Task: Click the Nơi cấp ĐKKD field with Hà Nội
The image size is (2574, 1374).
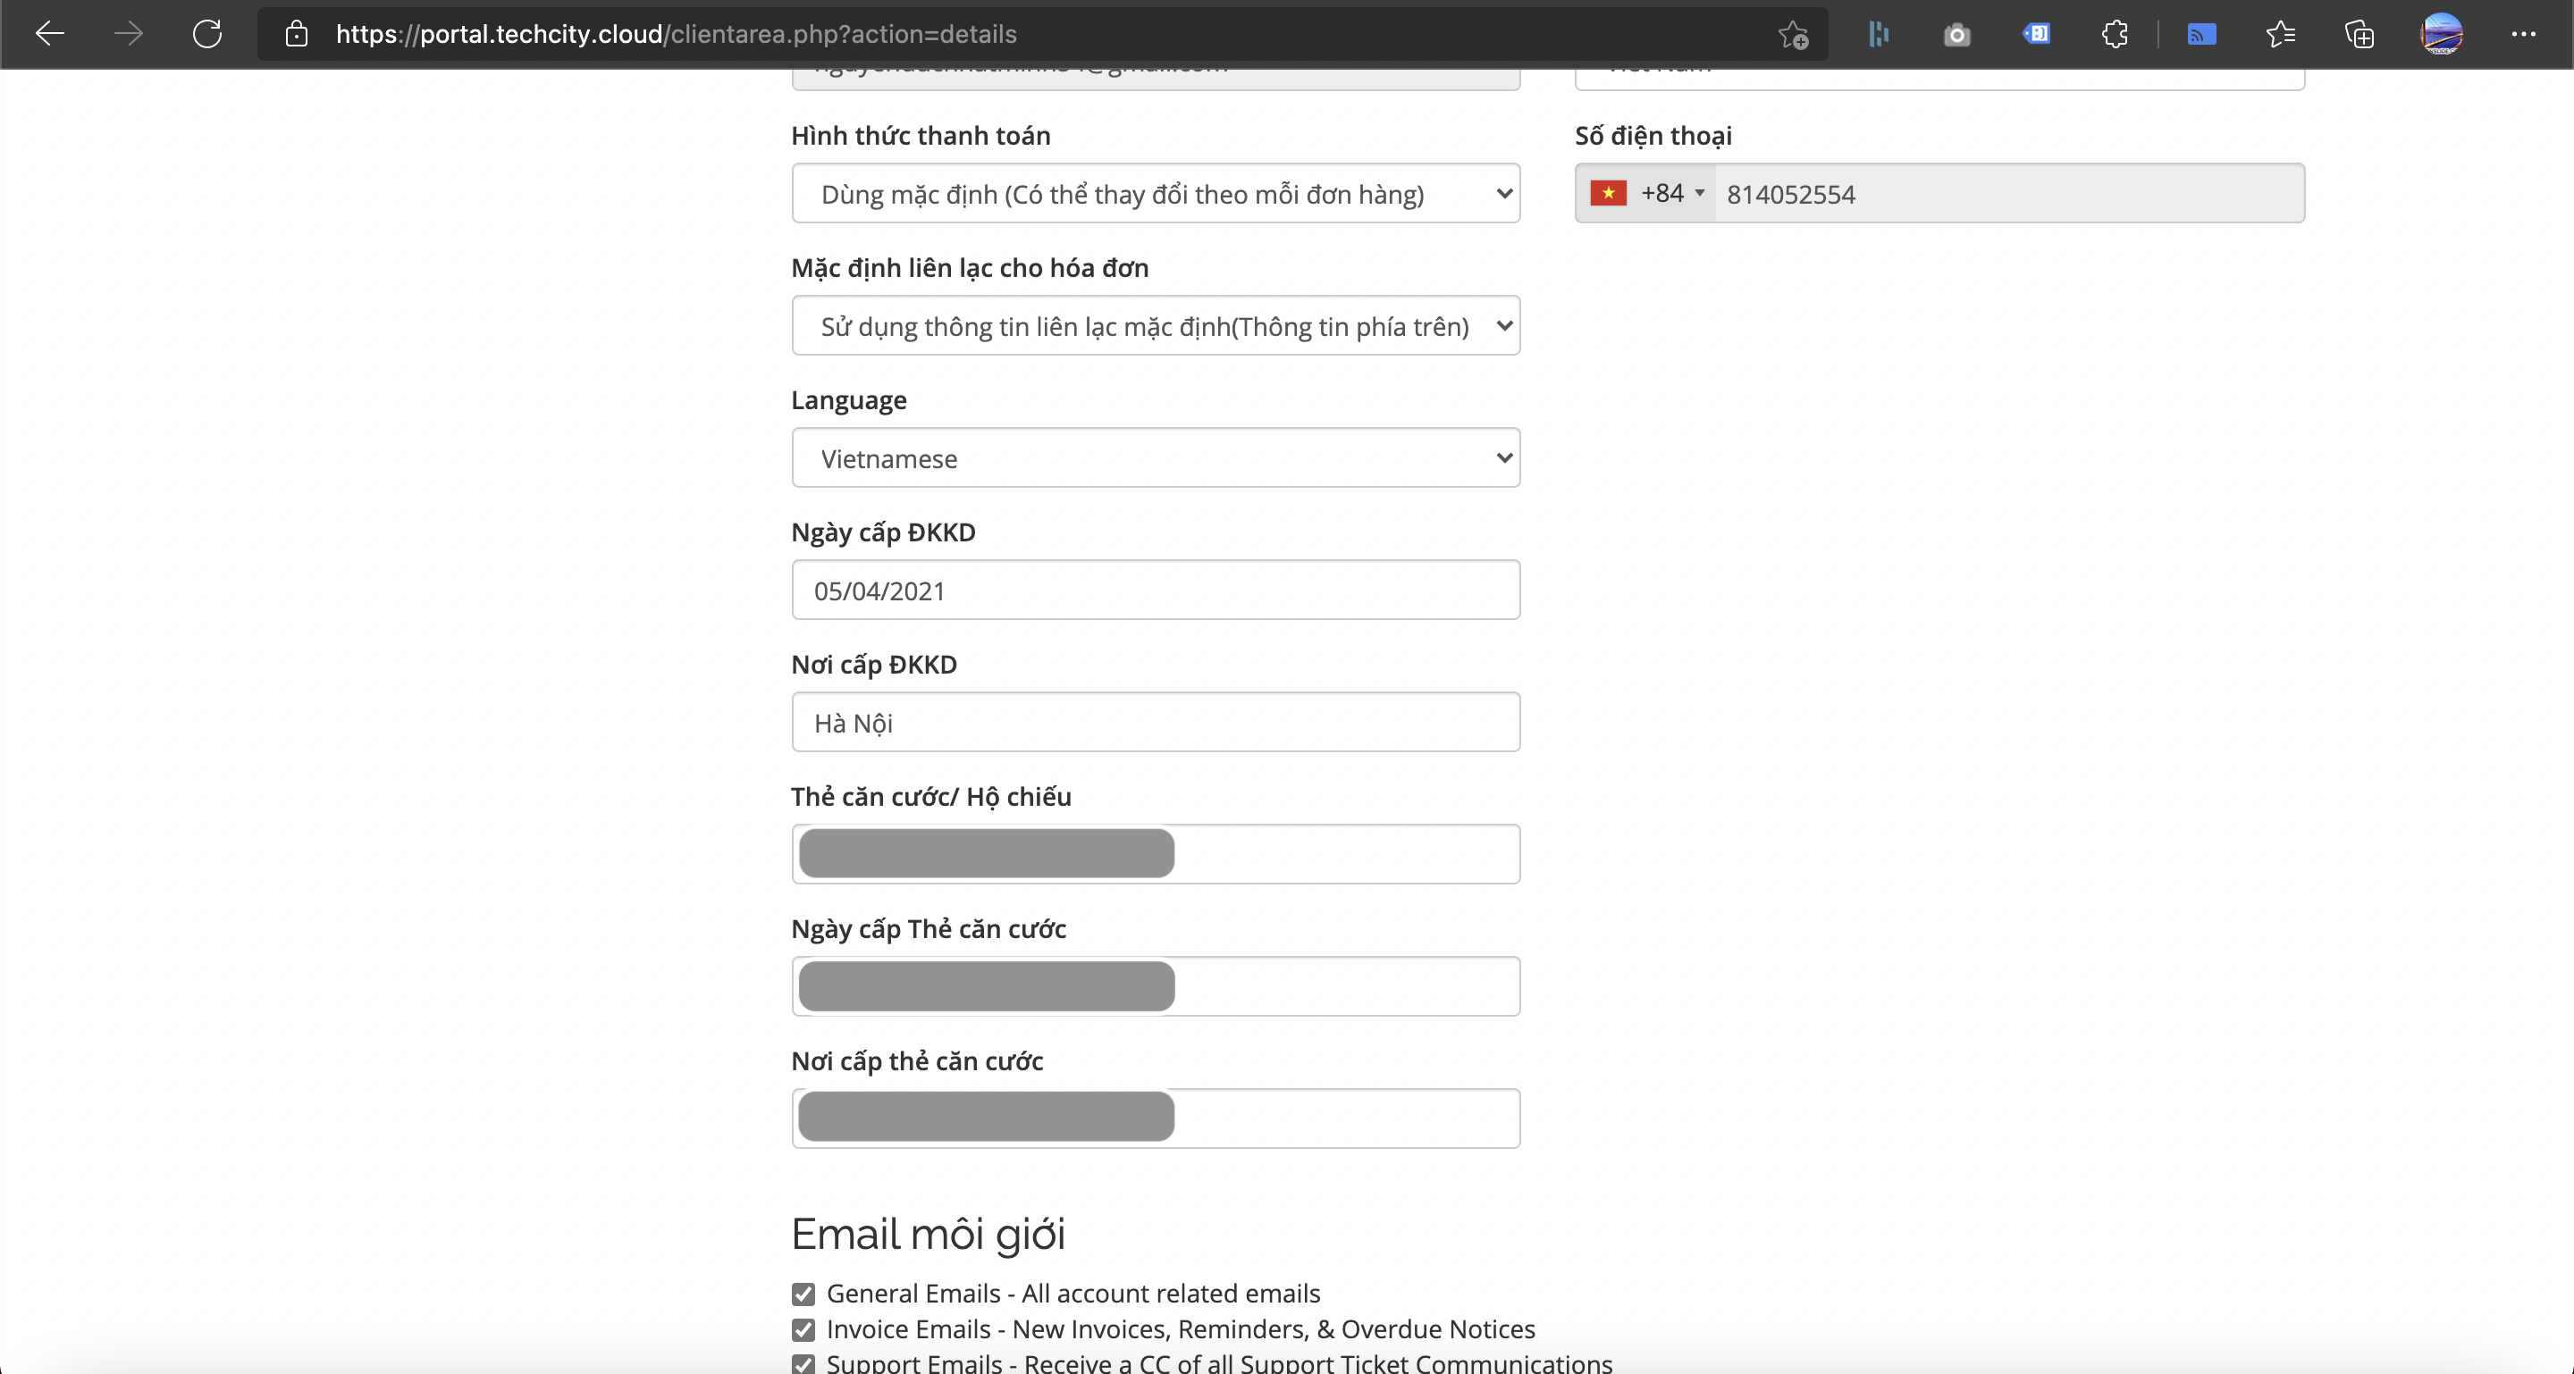Action: click(x=1157, y=722)
